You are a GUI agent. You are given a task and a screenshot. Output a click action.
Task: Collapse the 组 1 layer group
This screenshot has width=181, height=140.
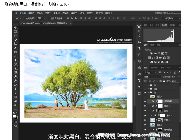148,93
